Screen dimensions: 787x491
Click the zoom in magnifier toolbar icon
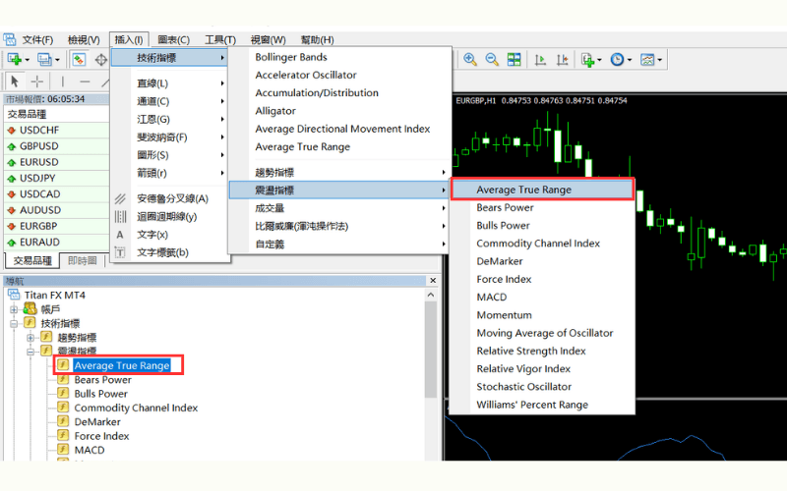[x=470, y=60]
